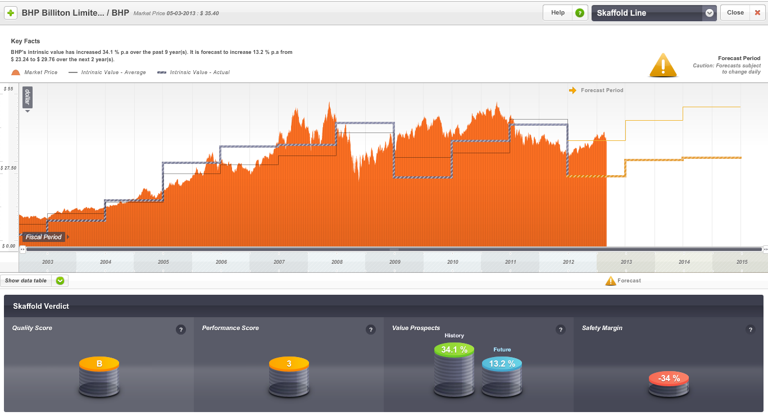Image resolution: width=768 pixels, height=416 pixels.
Task: Open Safety Margin help question mark
Action: coord(751,330)
